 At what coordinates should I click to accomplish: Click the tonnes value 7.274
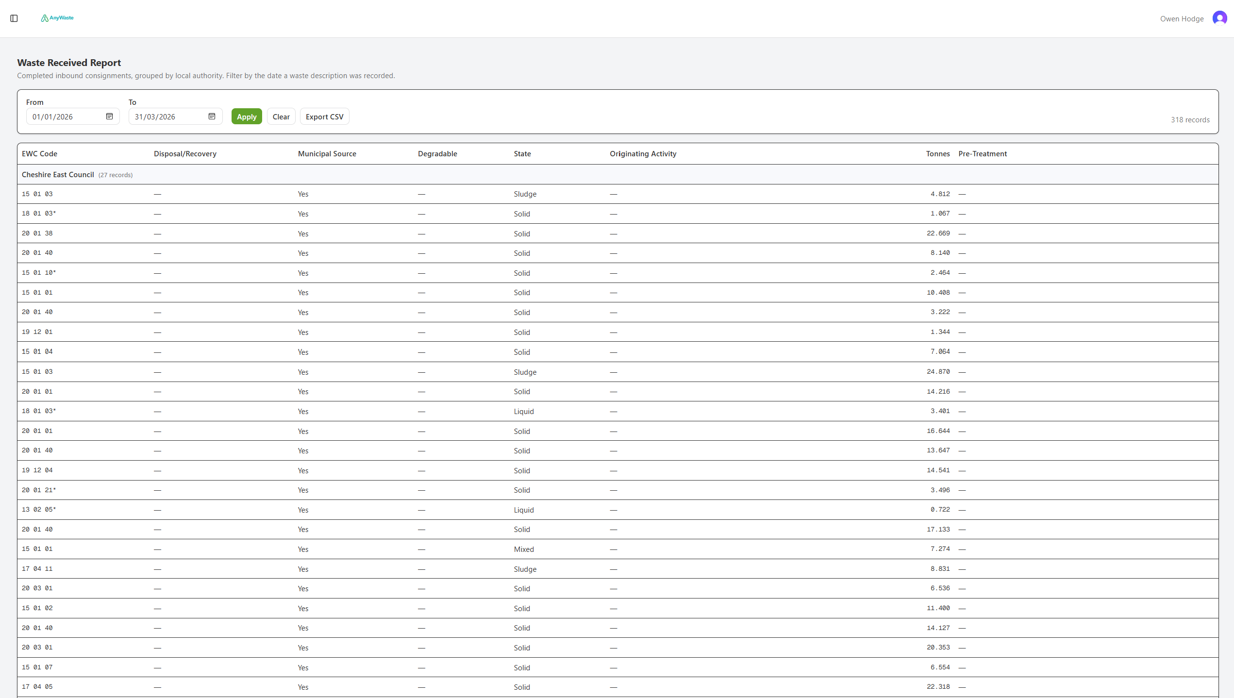(x=940, y=549)
